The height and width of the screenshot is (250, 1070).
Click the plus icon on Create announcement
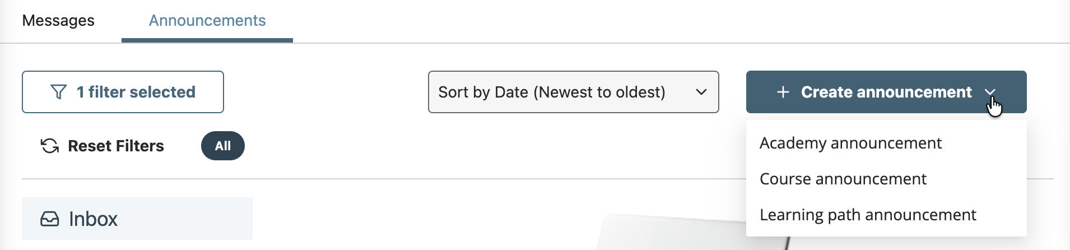pos(783,92)
